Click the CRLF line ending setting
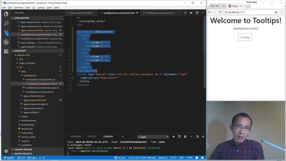The image size is (286, 161). (x=181, y=158)
